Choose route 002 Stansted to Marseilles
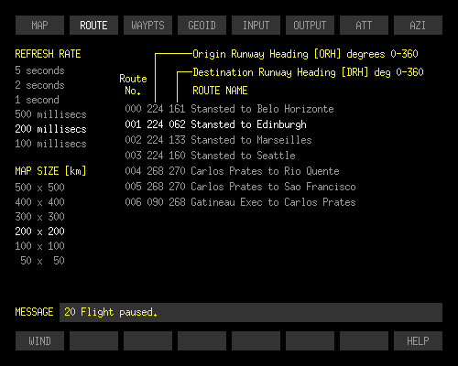The height and width of the screenshot is (366, 458). point(218,140)
